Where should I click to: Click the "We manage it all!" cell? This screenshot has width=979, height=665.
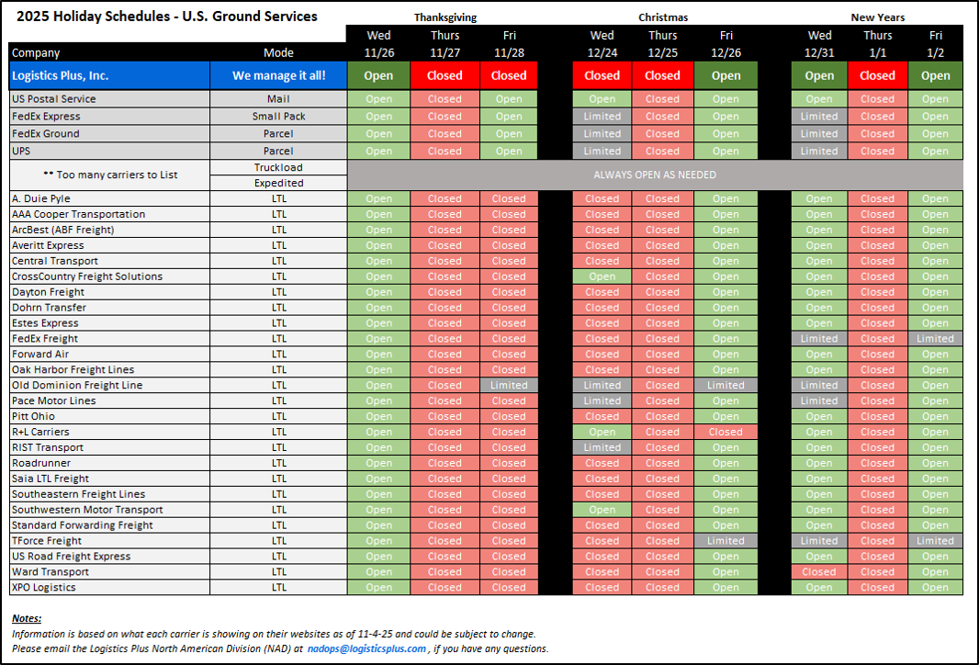click(x=278, y=75)
